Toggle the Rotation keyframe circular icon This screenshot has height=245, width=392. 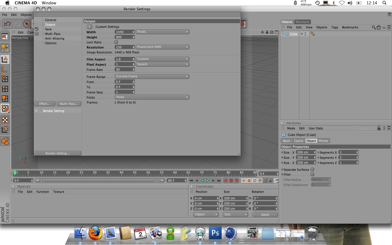click(x=255, y=180)
